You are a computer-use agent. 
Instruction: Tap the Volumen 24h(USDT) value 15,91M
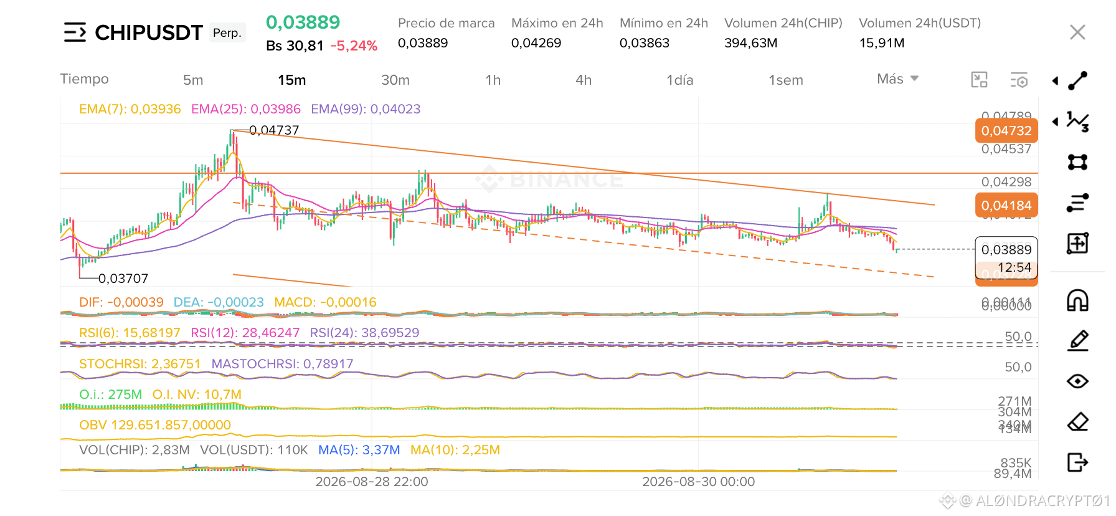point(882,43)
